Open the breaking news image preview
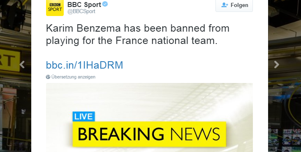This screenshot has width=301, height=152. (x=149, y=117)
